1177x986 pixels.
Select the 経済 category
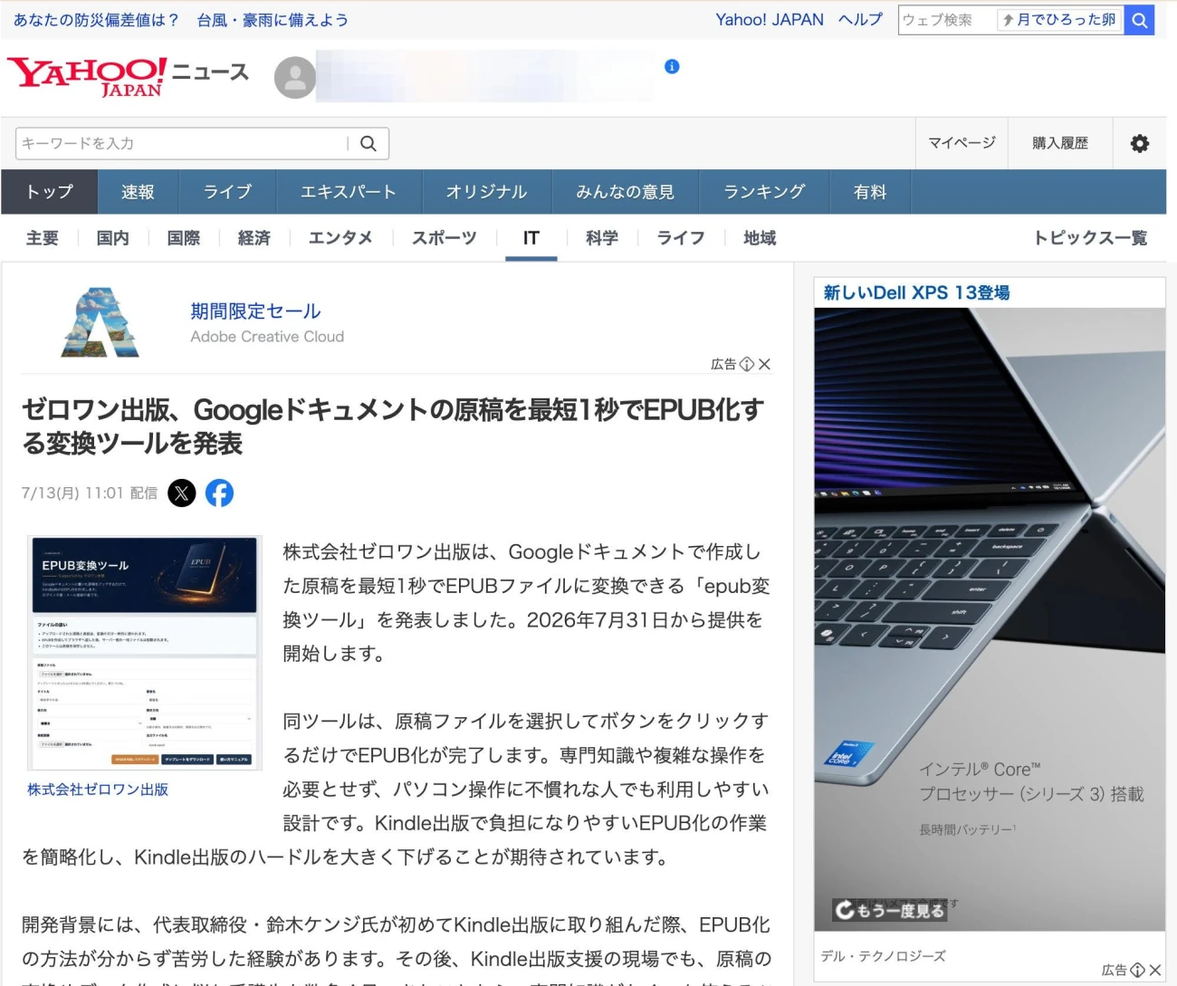(x=254, y=238)
